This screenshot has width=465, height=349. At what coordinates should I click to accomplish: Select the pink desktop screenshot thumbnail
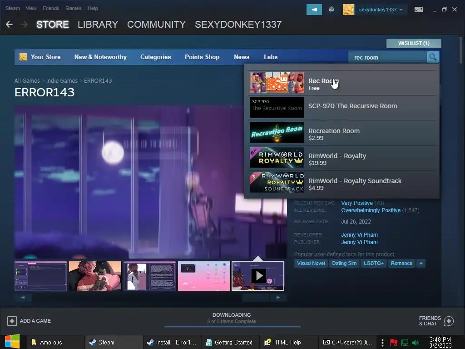click(x=204, y=276)
